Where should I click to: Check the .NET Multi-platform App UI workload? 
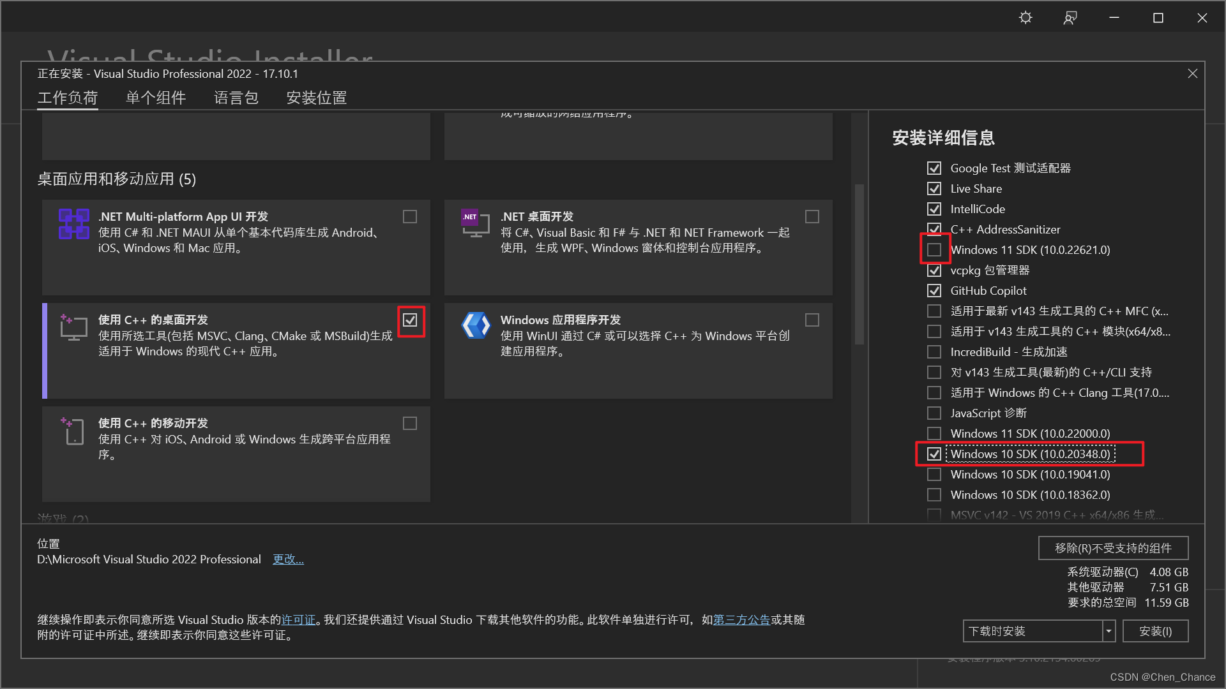click(x=410, y=217)
